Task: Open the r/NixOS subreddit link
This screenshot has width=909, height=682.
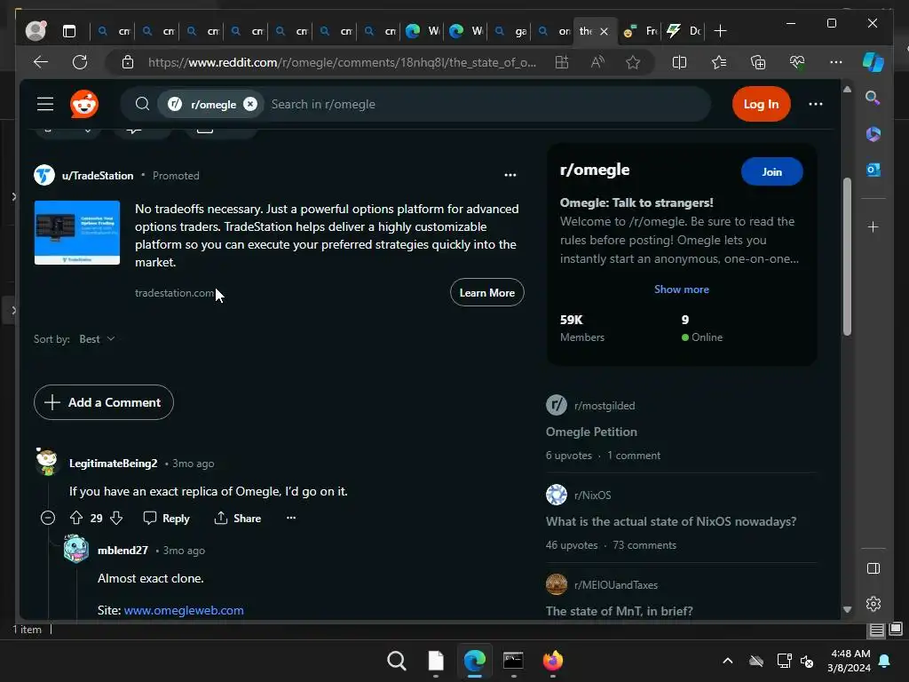Action: (592, 495)
